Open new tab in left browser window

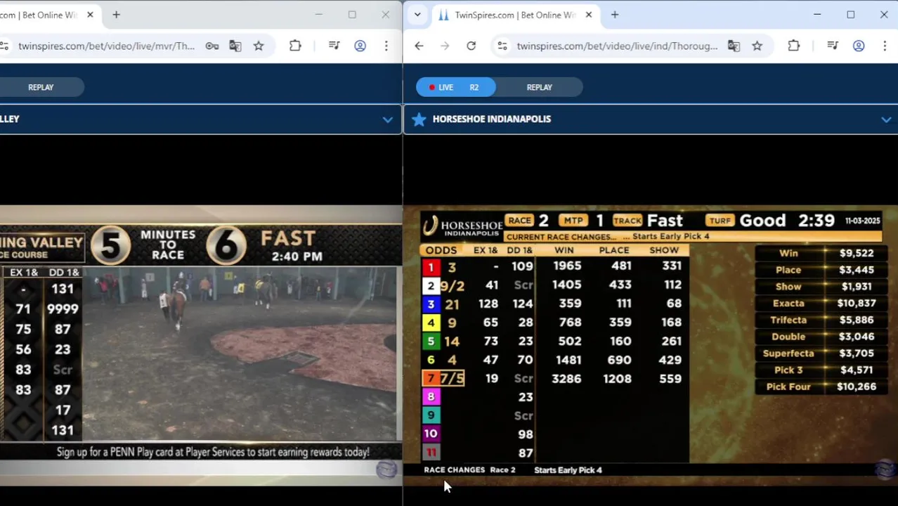pos(116,15)
